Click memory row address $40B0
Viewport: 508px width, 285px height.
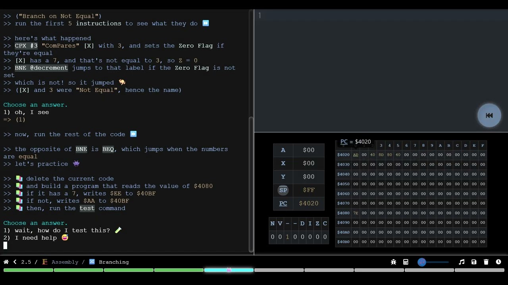pos(343,242)
